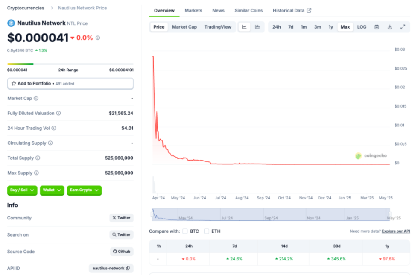Click the chart range navigator strip
415x275 pixels.
pos(271,214)
